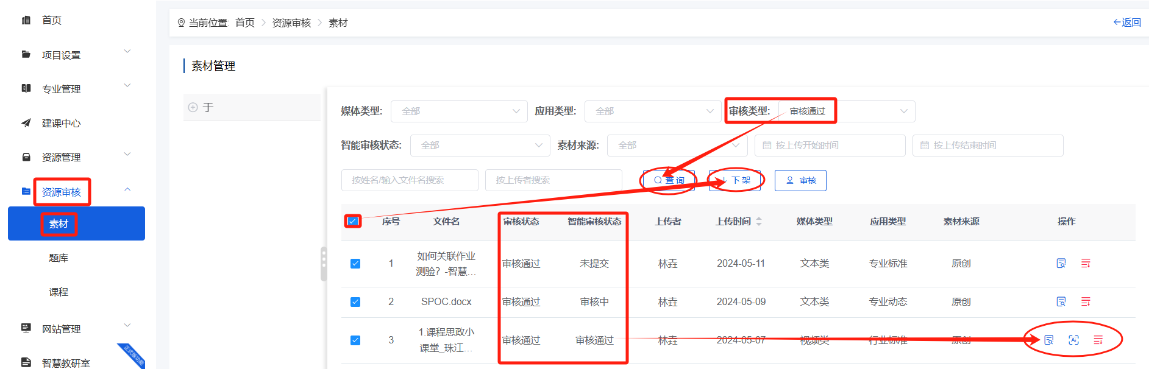
Task: Click the view details icon for row 1
Action: click(x=1061, y=264)
